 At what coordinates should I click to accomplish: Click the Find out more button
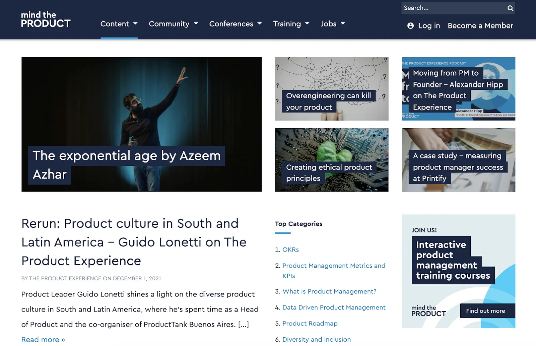coord(487,311)
